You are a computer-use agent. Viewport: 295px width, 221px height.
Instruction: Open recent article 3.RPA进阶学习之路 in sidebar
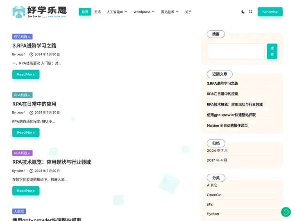[x=222, y=83]
